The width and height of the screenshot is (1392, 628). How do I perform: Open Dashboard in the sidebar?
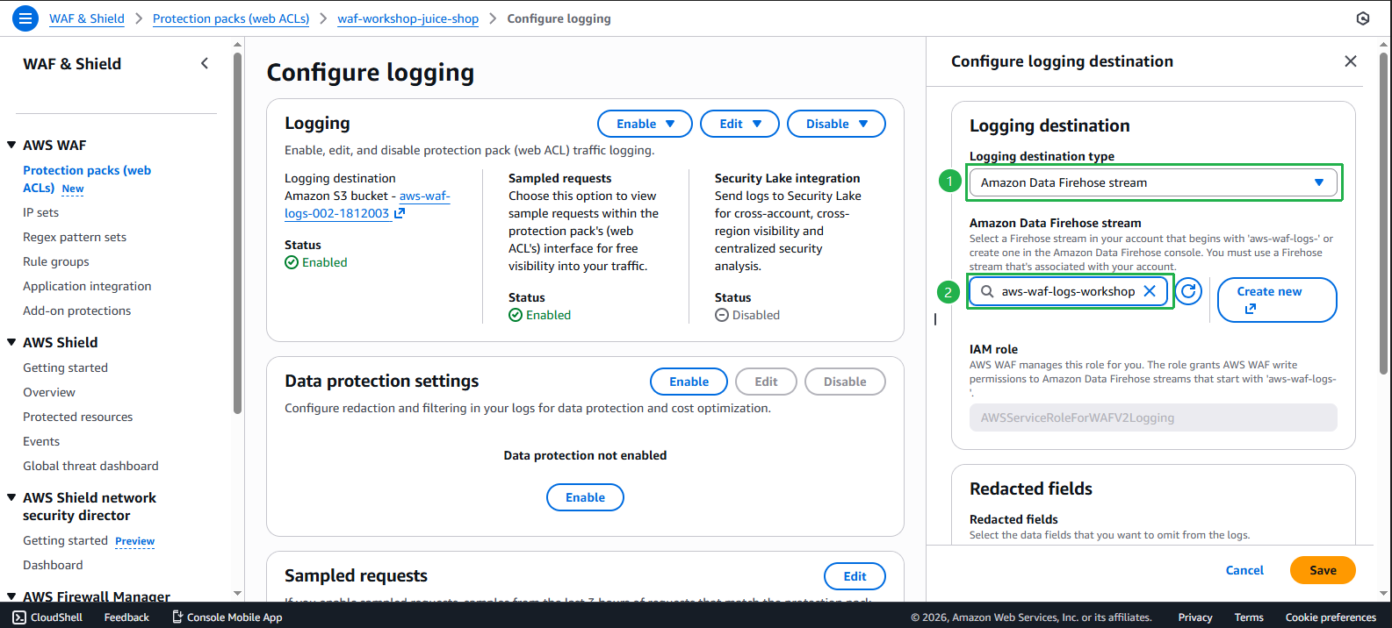pos(53,565)
